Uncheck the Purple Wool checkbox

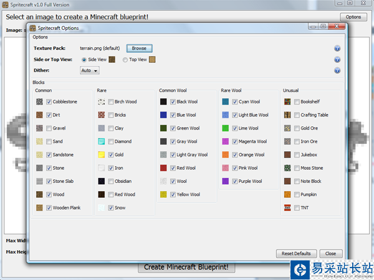pos(235,181)
